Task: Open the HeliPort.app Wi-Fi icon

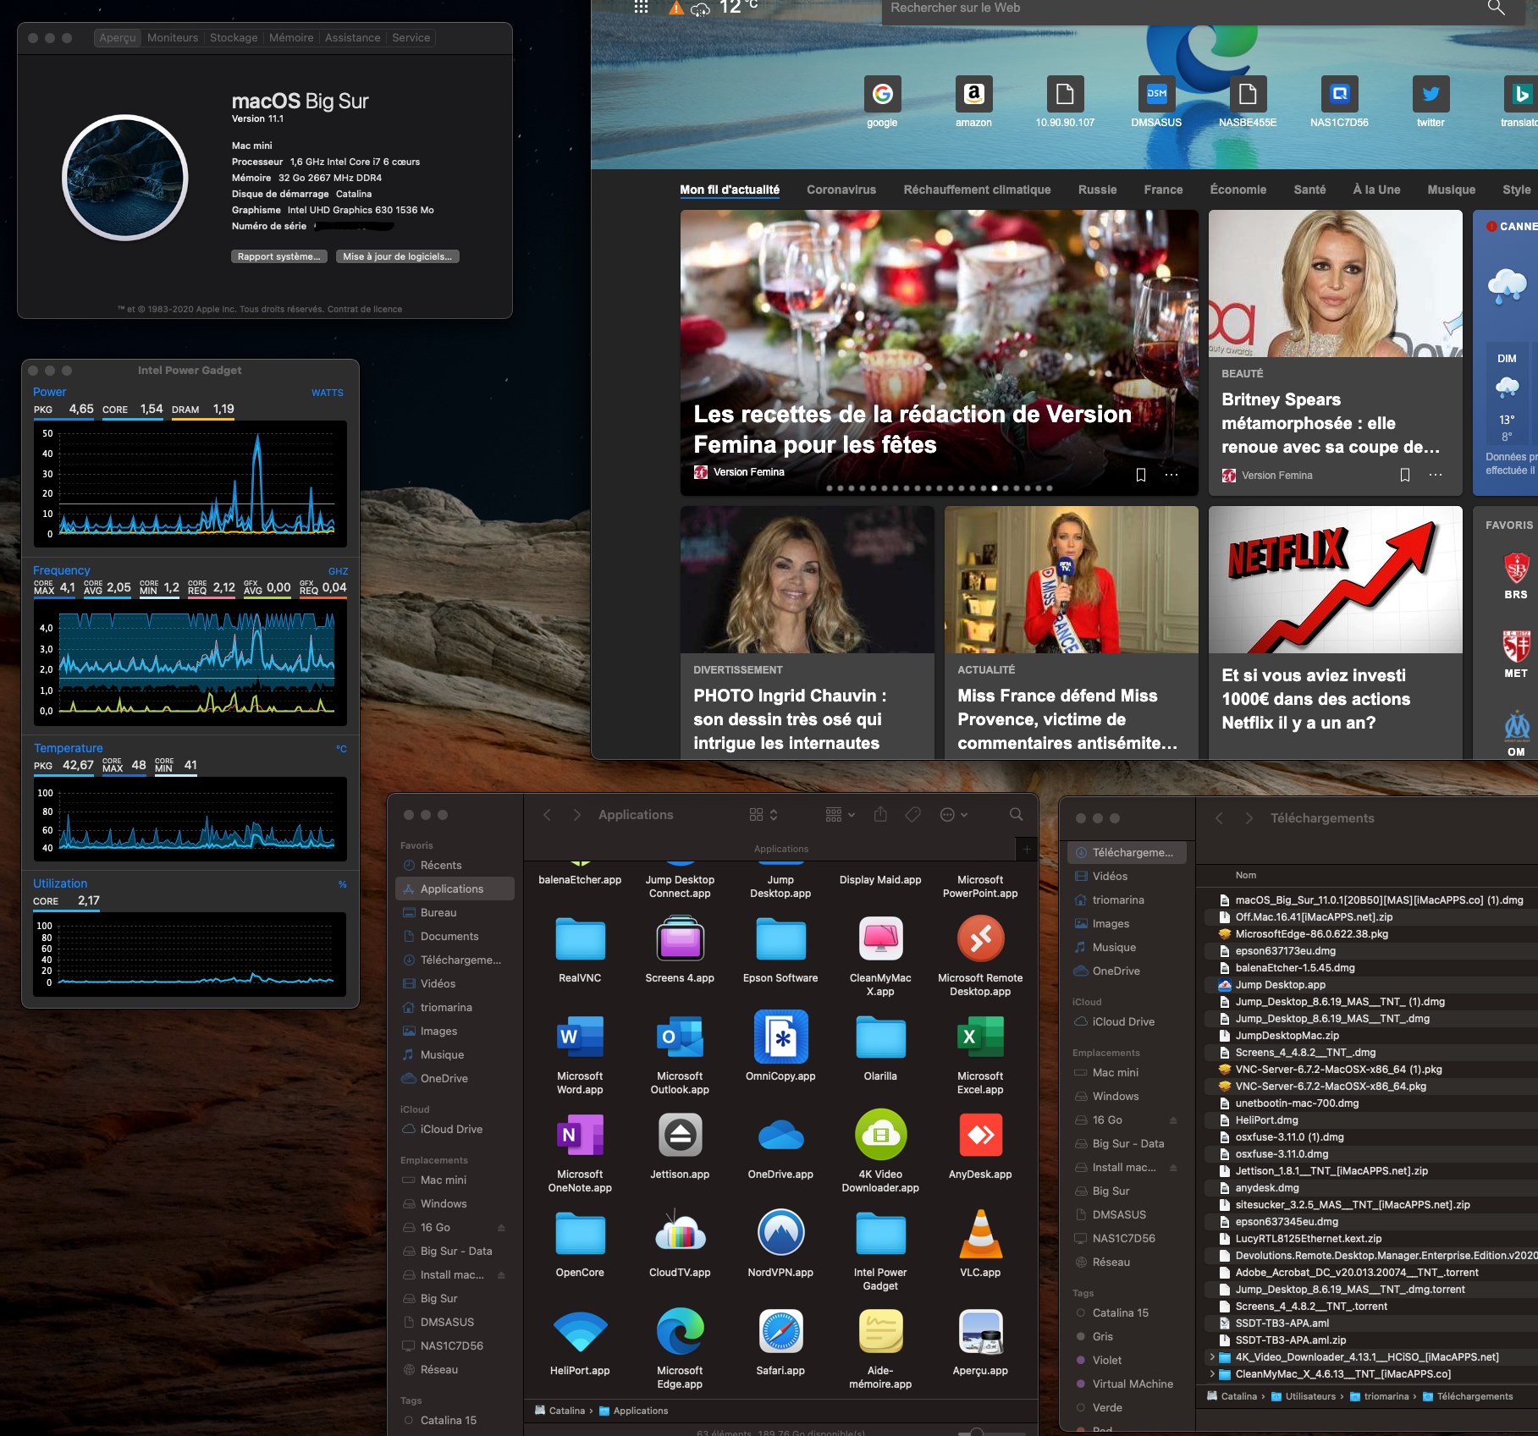Action: (x=580, y=1332)
